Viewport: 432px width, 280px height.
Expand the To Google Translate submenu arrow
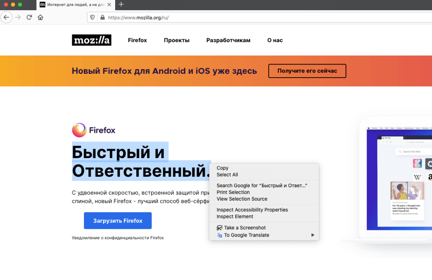click(x=313, y=235)
